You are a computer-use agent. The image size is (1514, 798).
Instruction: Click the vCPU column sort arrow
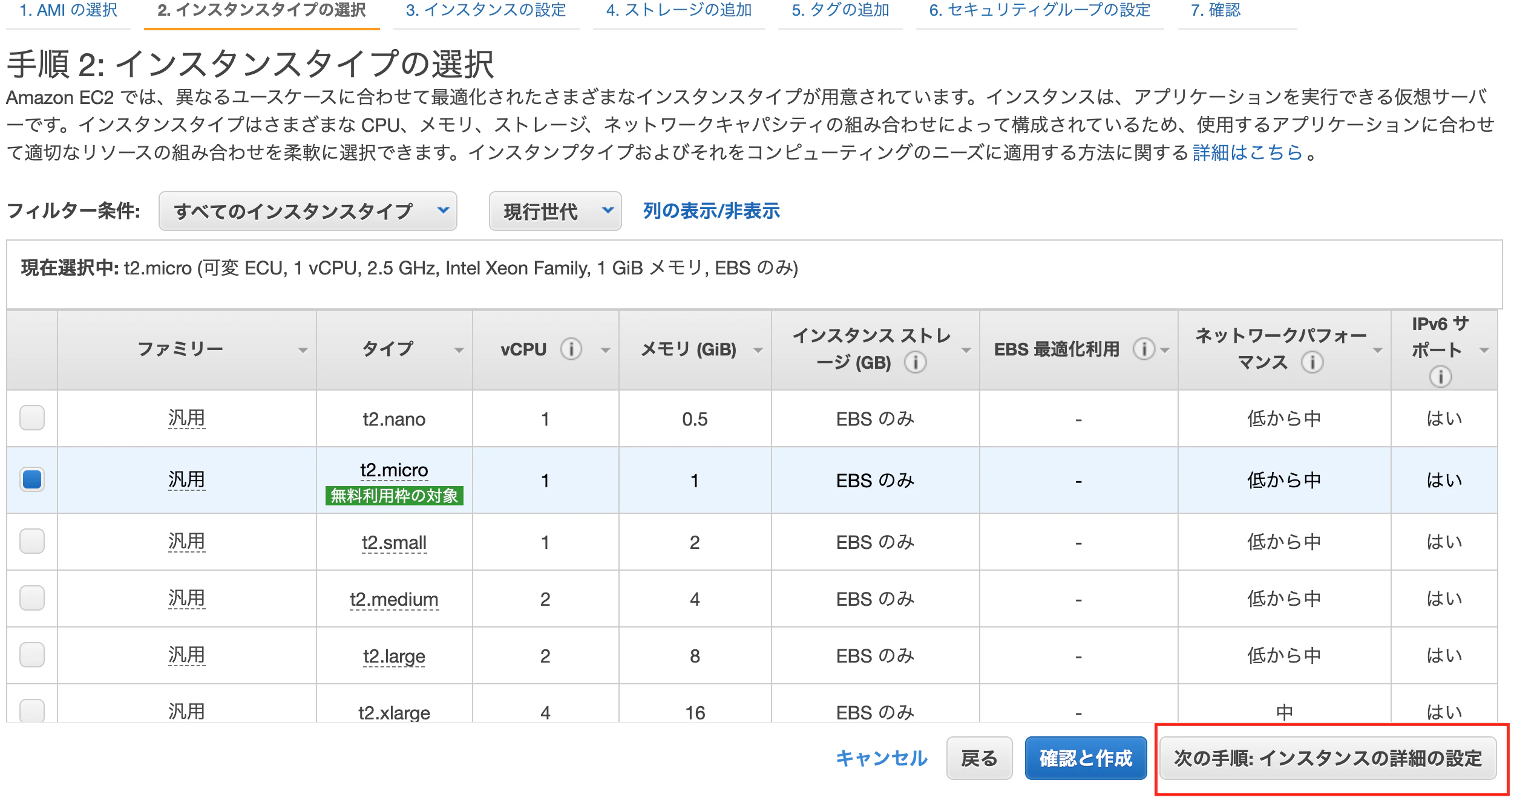(x=605, y=349)
